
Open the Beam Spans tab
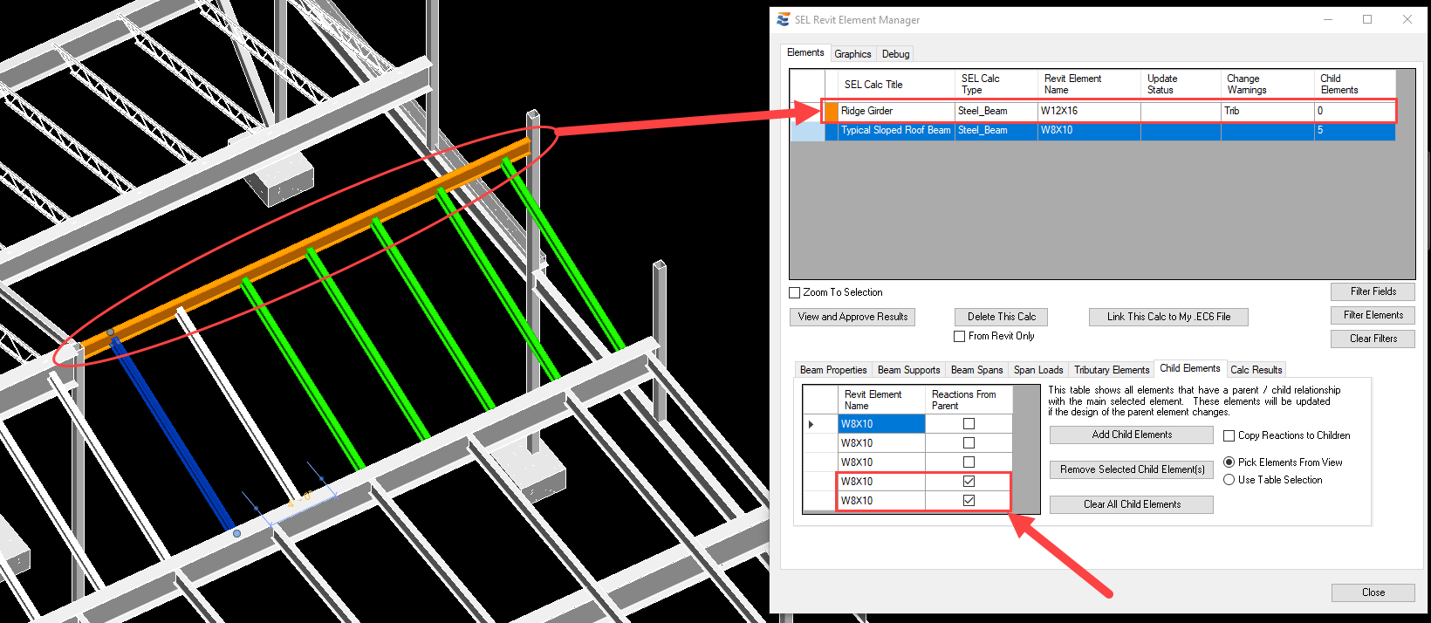coord(976,370)
